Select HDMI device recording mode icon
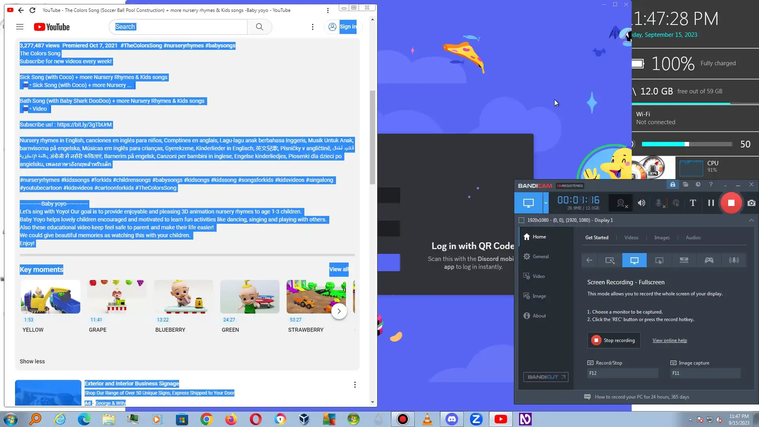Image resolution: width=759 pixels, height=427 pixels. [x=684, y=260]
